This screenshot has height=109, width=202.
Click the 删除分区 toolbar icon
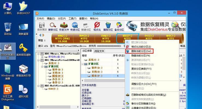coord(108,27)
